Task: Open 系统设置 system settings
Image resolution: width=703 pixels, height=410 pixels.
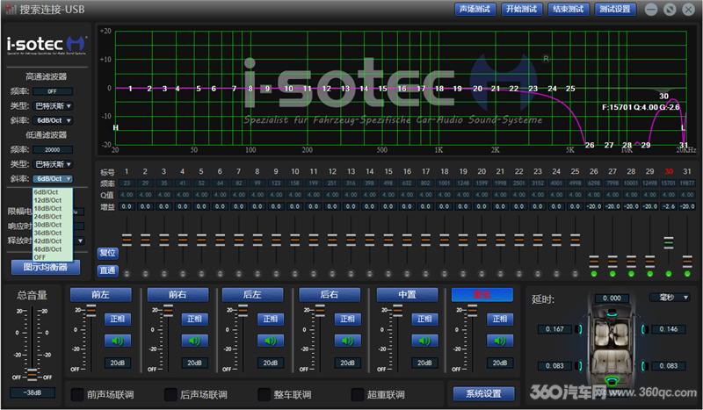Action: (x=483, y=394)
